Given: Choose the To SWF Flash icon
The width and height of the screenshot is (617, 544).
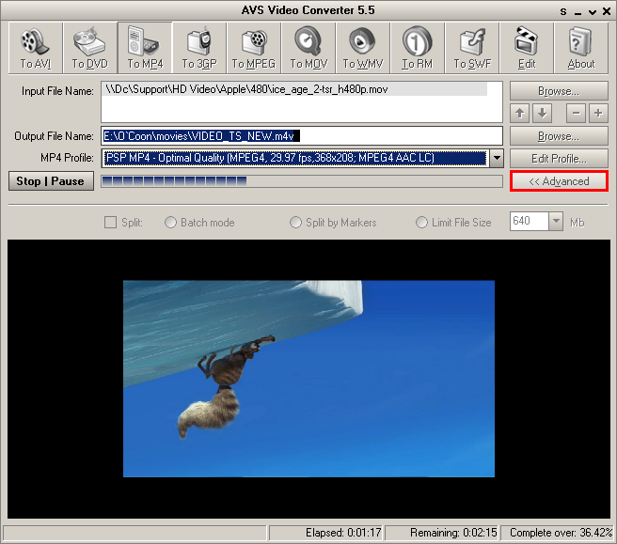Looking at the screenshot, I should point(472,48).
